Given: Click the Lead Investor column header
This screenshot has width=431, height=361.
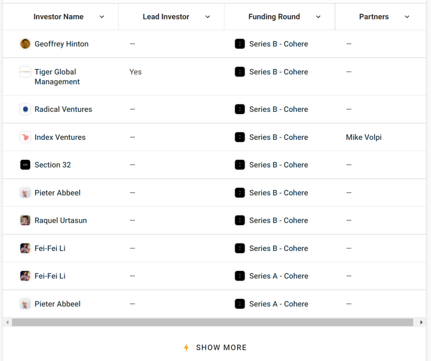Looking at the screenshot, I should (x=166, y=17).
